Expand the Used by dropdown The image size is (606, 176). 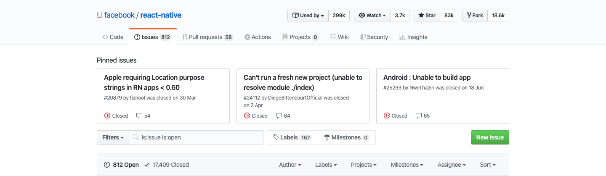point(308,16)
